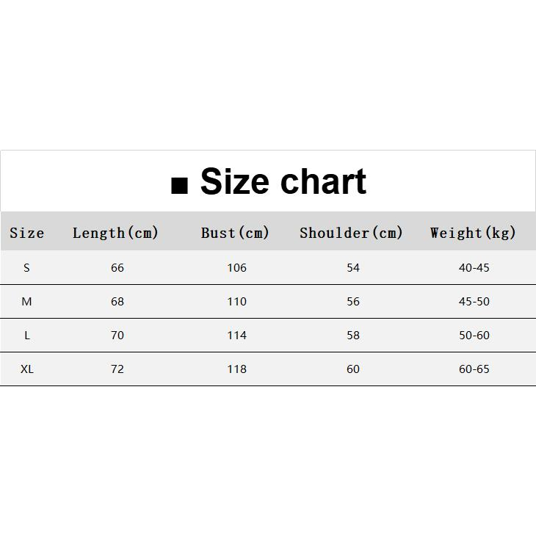The image size is (536, 536).
Task: Click length value 72 in XL row
Action: [117, 369]
